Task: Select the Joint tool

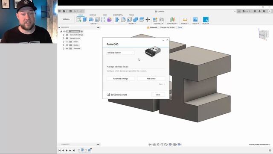Action: point(162,20)
